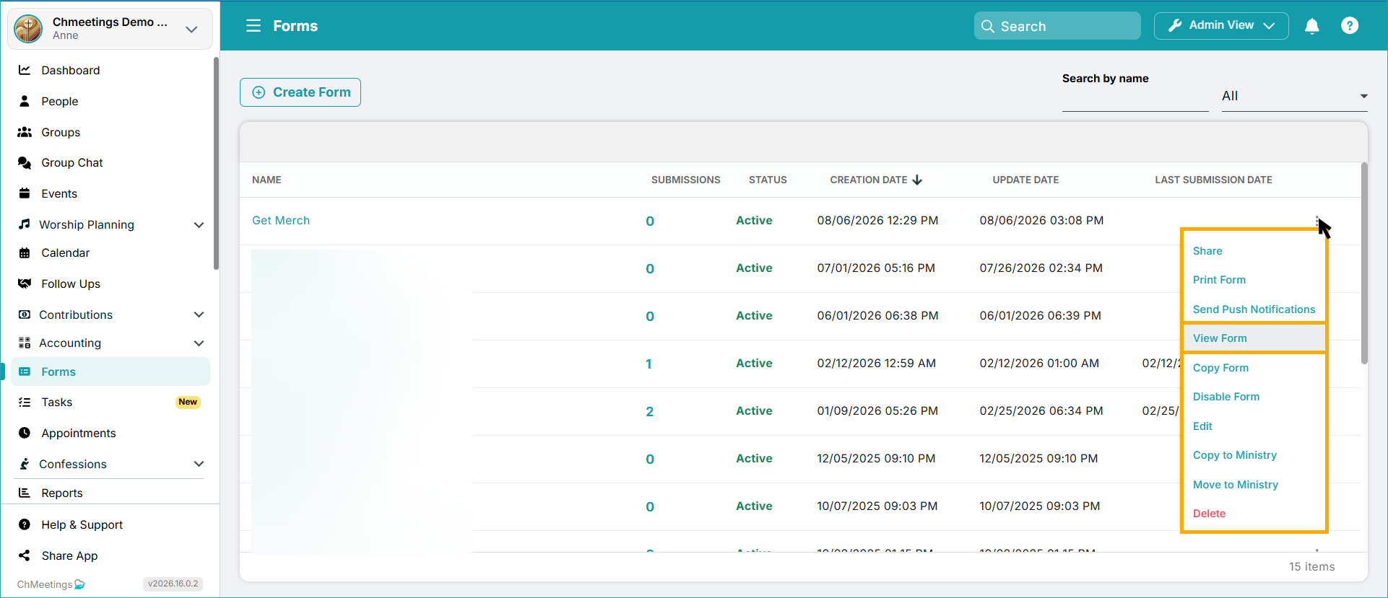Expand the Contributions submenu
1388x598 pixels.
pos(199,315)
